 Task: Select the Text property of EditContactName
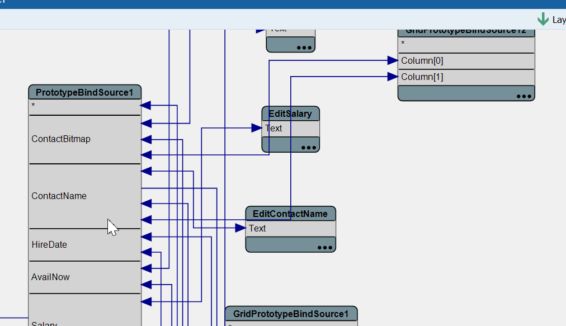coord(258,229)
